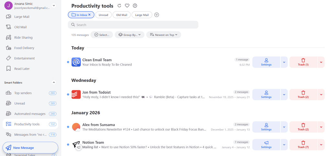Viewport: 330px width, 156px height.
Task: Expand Trash options for Jon from Todoist
Action: point(321,94)
